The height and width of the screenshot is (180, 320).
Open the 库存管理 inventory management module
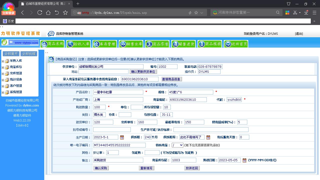click(x=105, y=44)
